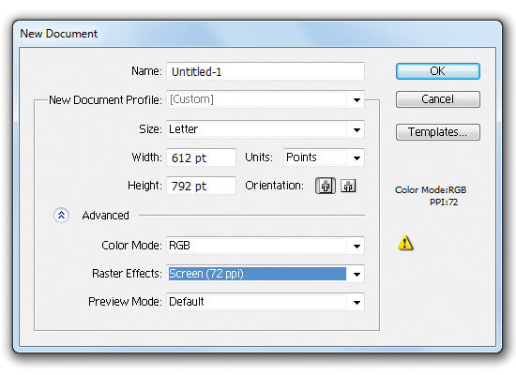
Task: Click the Color Mode:RGB info text
Action: point(431,190)
